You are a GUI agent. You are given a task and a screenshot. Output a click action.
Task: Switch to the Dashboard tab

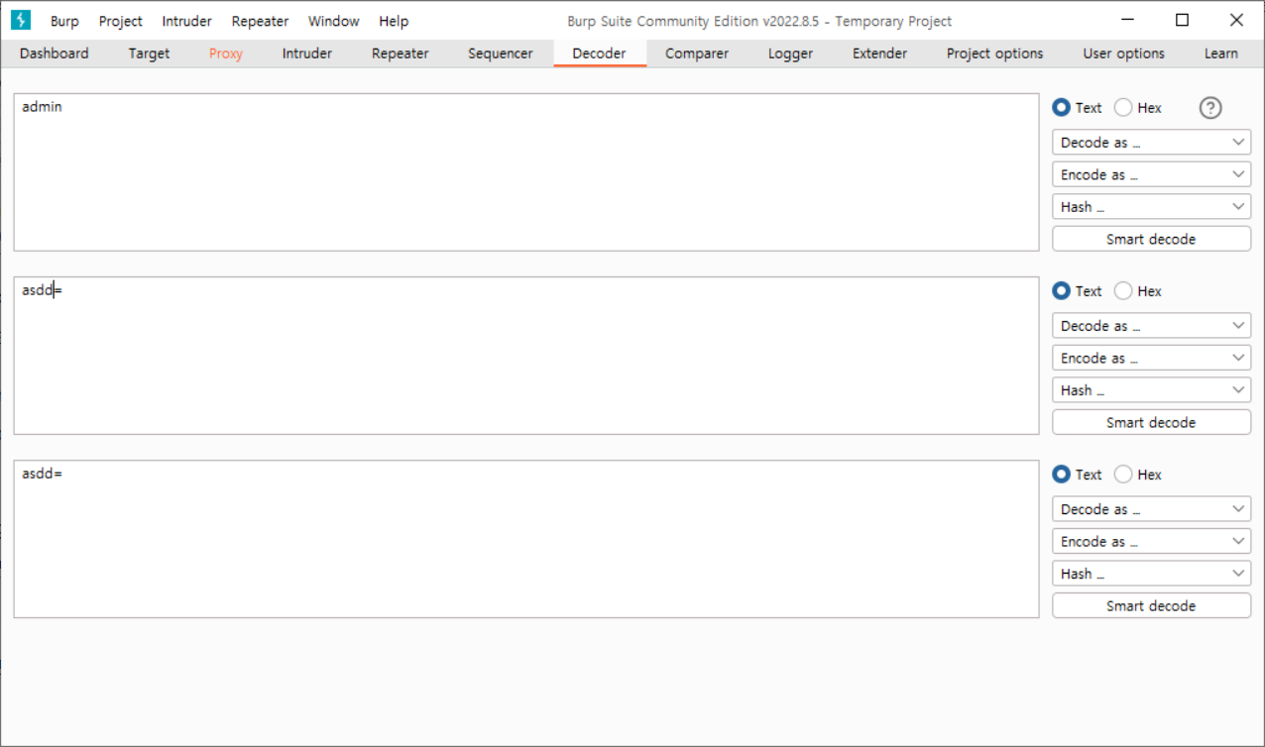click(55, 53)
